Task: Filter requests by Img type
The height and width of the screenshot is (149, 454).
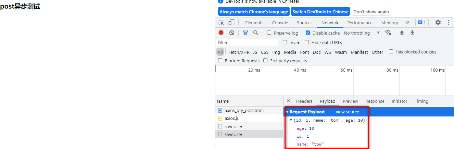Action: [x=276, y=52]
